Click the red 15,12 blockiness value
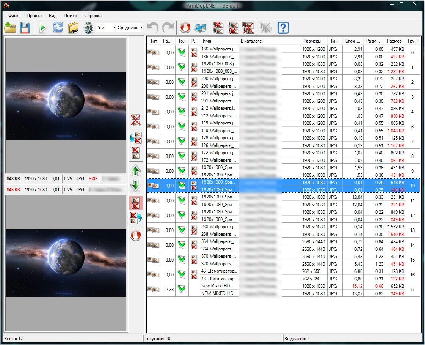Screen dimensions: 425x345 (358, 286)
